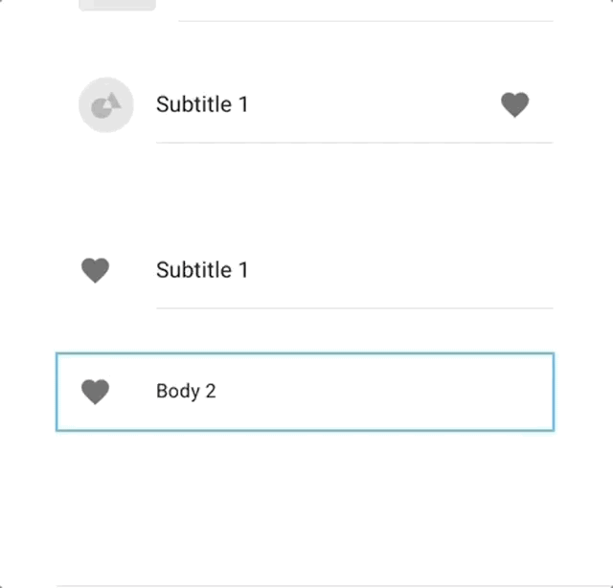Click the divider line under the avatar row
Screen dimensions: 613x588
tap(354, 143)
